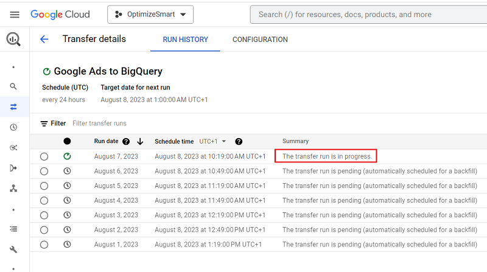
Task: Click in-progress status icon for August 7
Action: (x=67, y=156)
